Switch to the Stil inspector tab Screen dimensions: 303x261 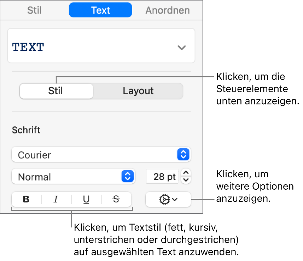34,10
